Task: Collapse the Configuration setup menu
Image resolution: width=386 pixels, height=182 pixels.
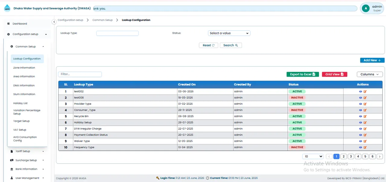Action: 27,34
